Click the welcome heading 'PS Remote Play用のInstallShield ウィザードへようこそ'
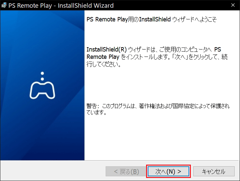Viewport: 240px width, 181px height. [x=151, y=19]
